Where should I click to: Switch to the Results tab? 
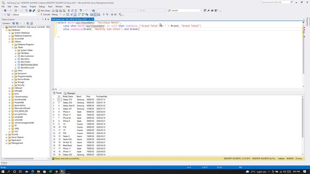[57, 93]
